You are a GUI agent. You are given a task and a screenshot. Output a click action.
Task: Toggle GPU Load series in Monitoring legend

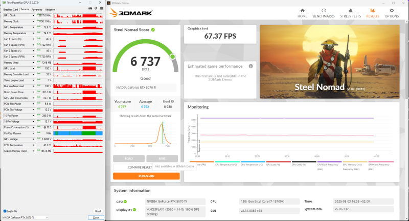[x=278, y=163]
